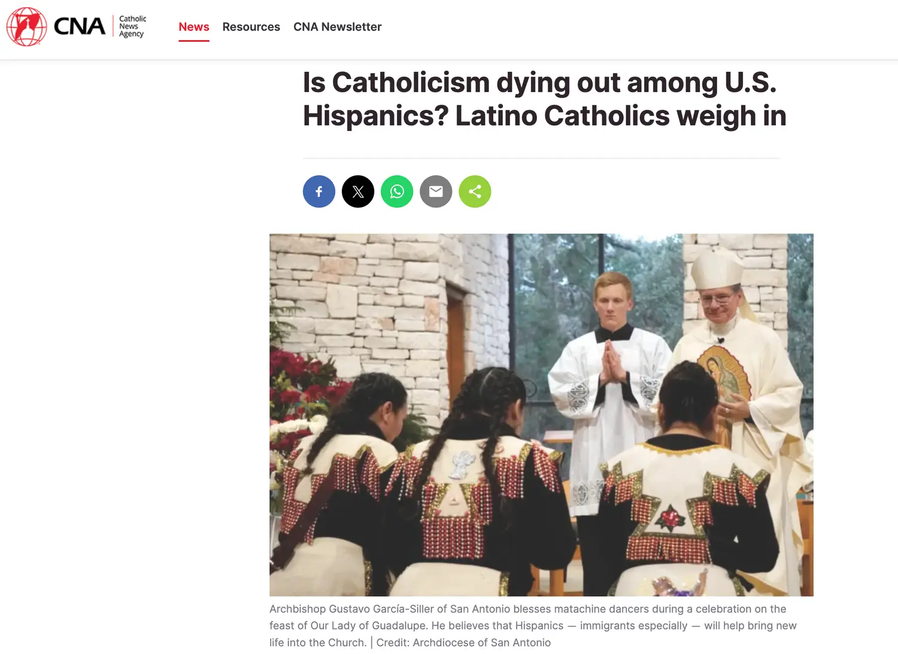Click the red flowers in the photo
Screen dimensions: 898x654
299,383
